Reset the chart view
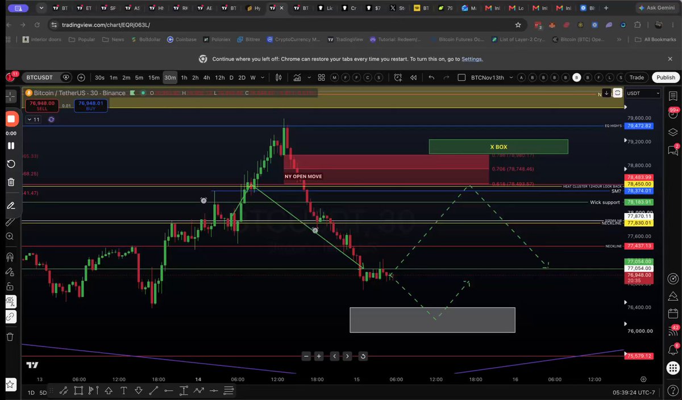682x400 pixels. click(x=363, y=356)
